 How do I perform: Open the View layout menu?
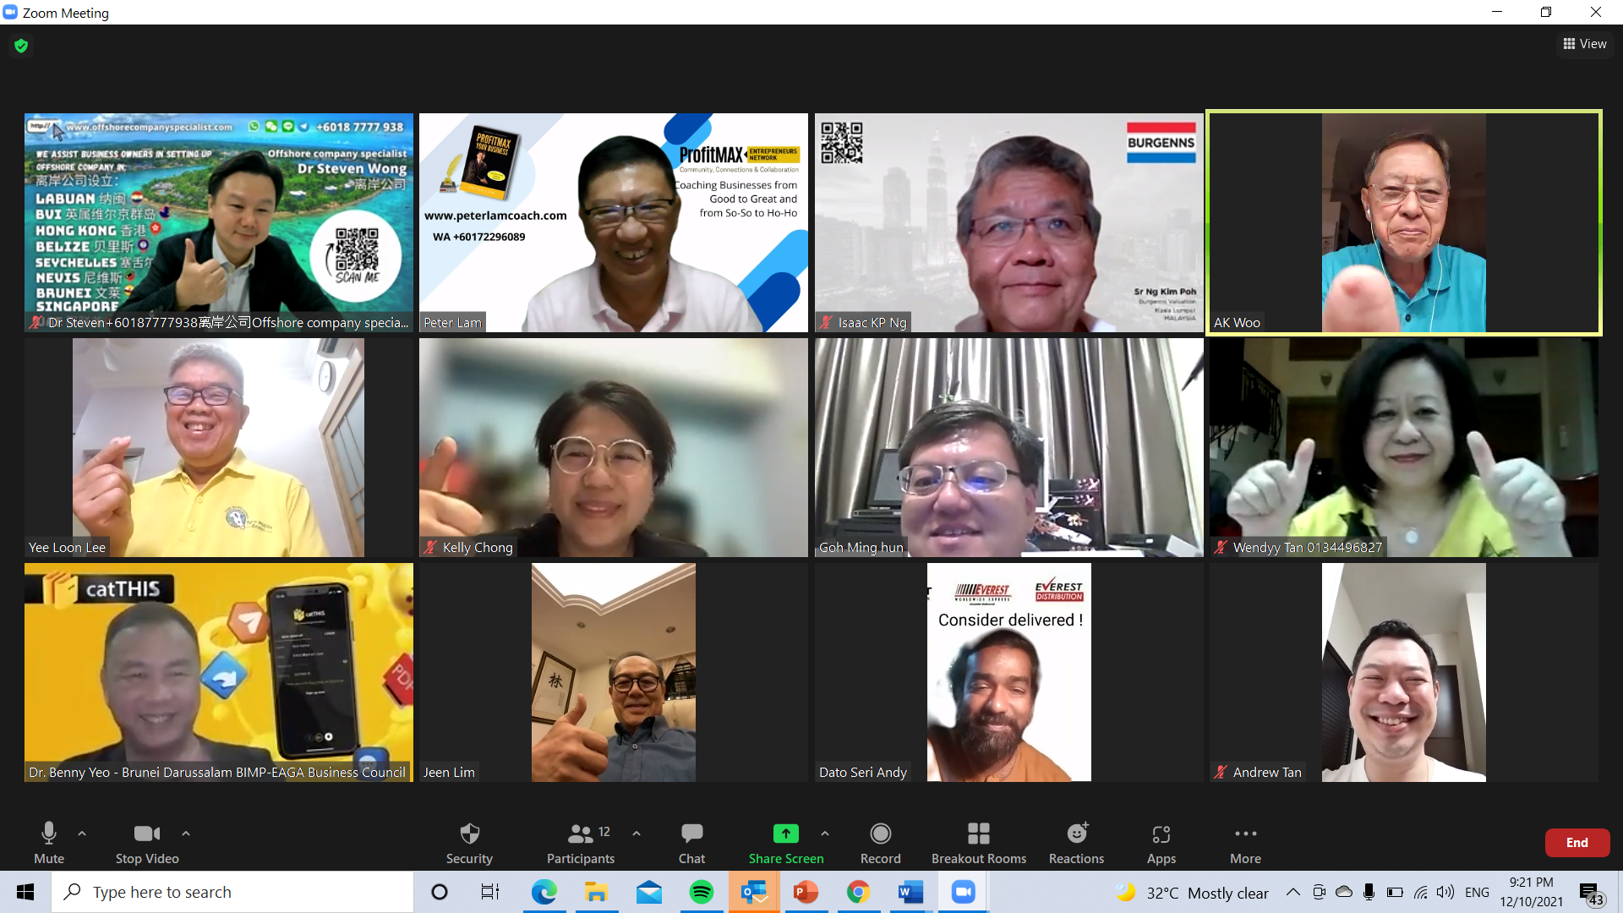click(x=1584, y=44)
